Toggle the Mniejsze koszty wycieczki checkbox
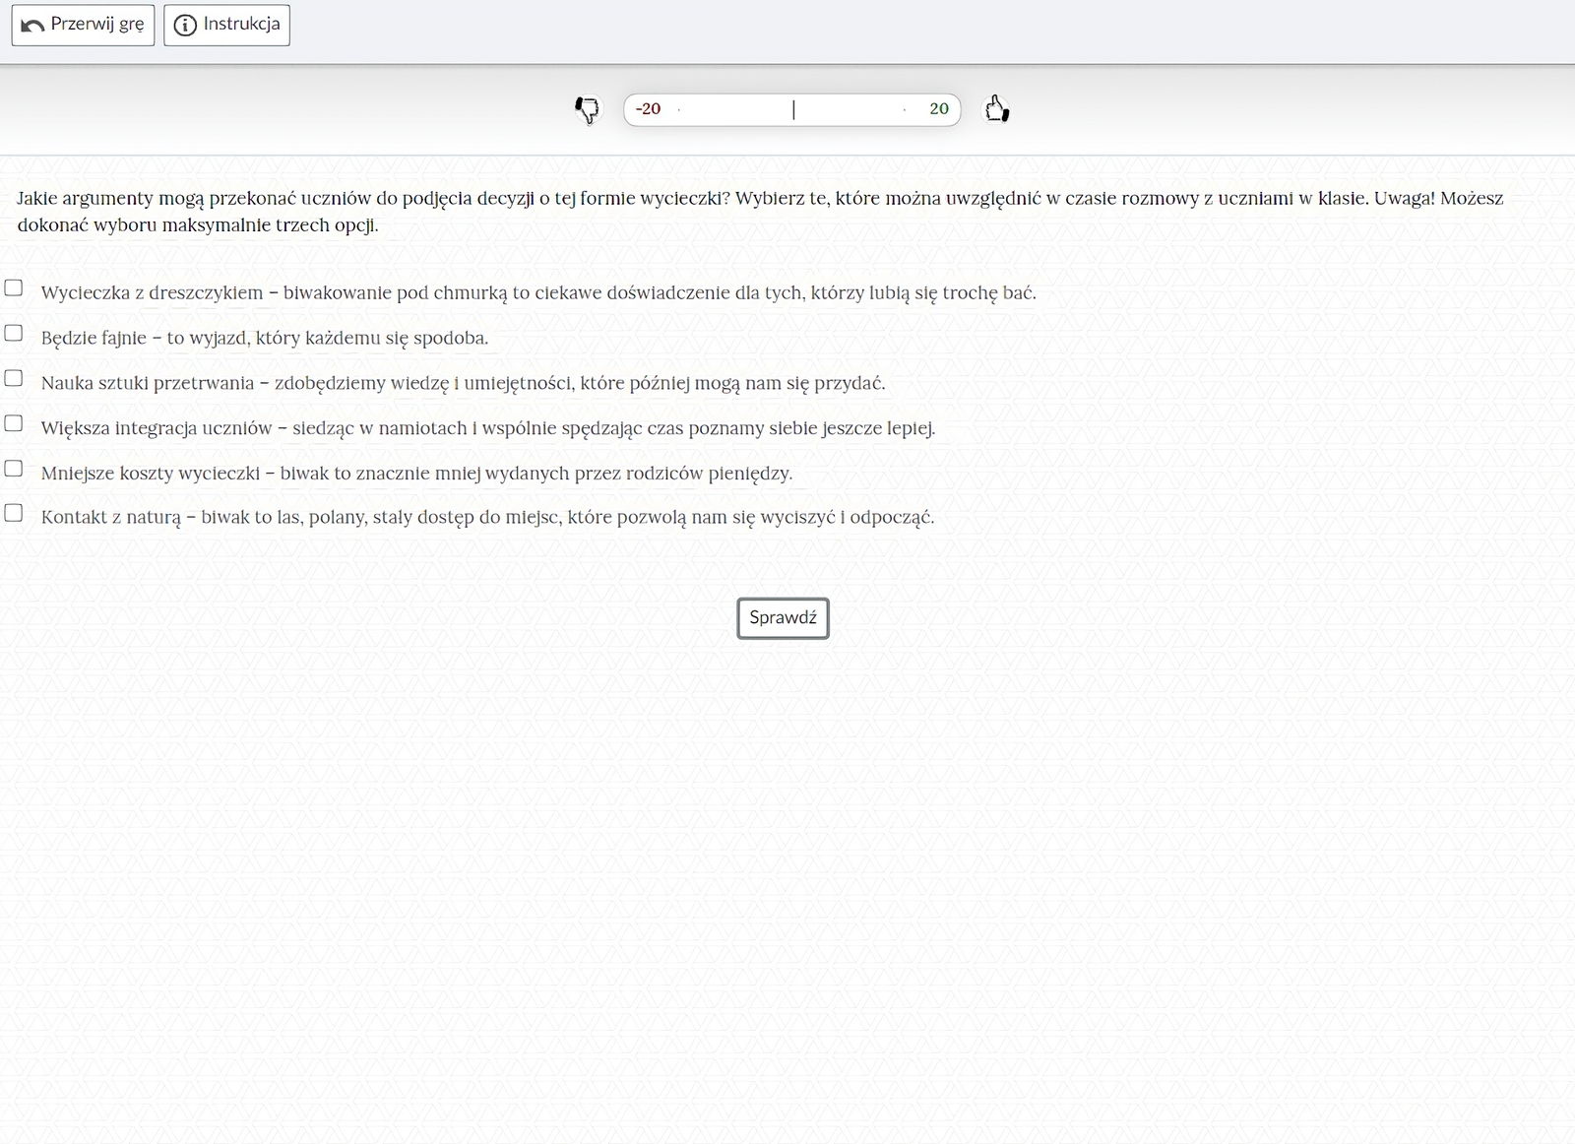 click(14, 469)
